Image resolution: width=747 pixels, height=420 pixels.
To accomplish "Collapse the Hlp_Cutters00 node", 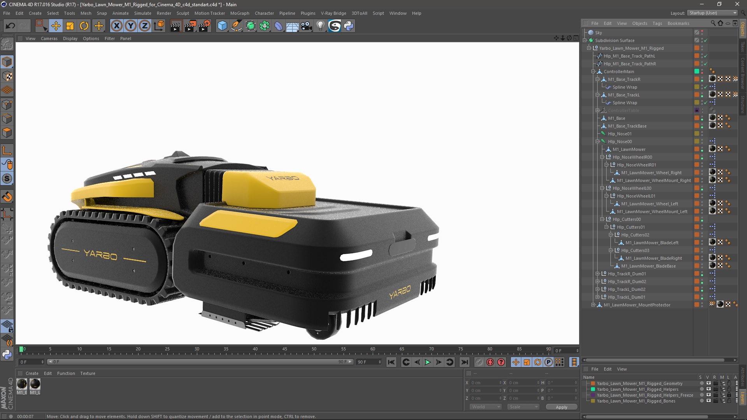I will 602,219.
